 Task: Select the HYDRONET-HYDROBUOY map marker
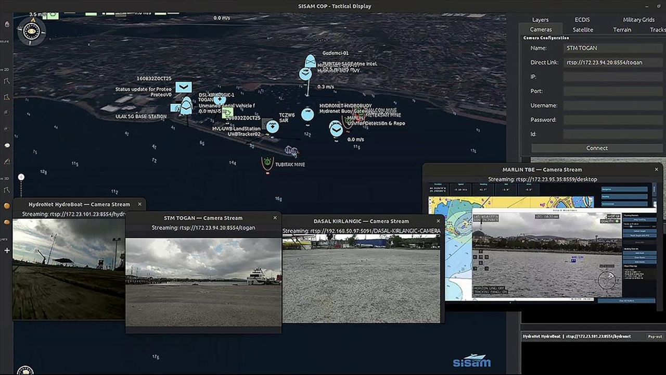(308, 114)
